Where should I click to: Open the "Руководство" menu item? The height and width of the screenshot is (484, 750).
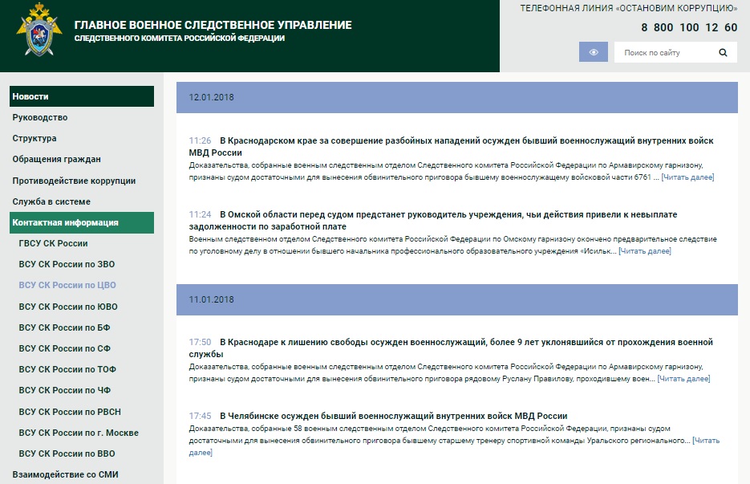(x=40, y=117)
